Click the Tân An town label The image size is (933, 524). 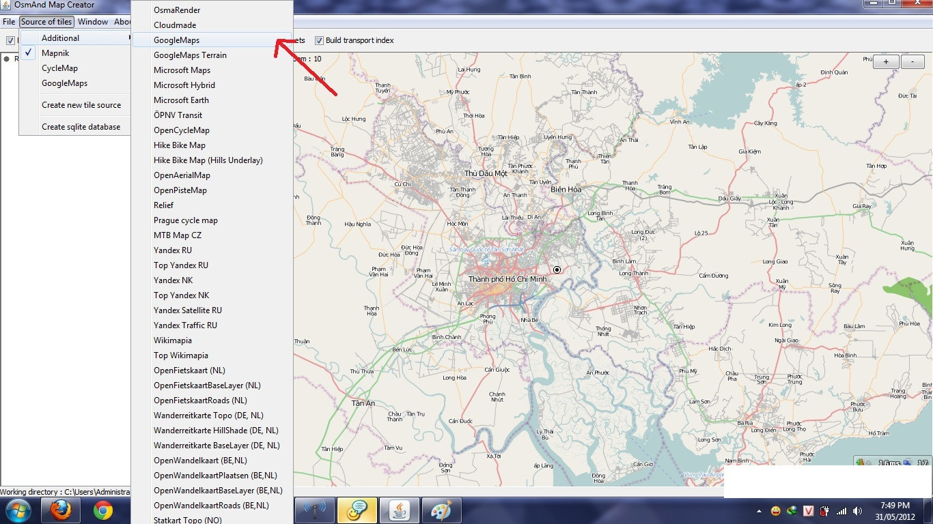[x=363, y=403]
